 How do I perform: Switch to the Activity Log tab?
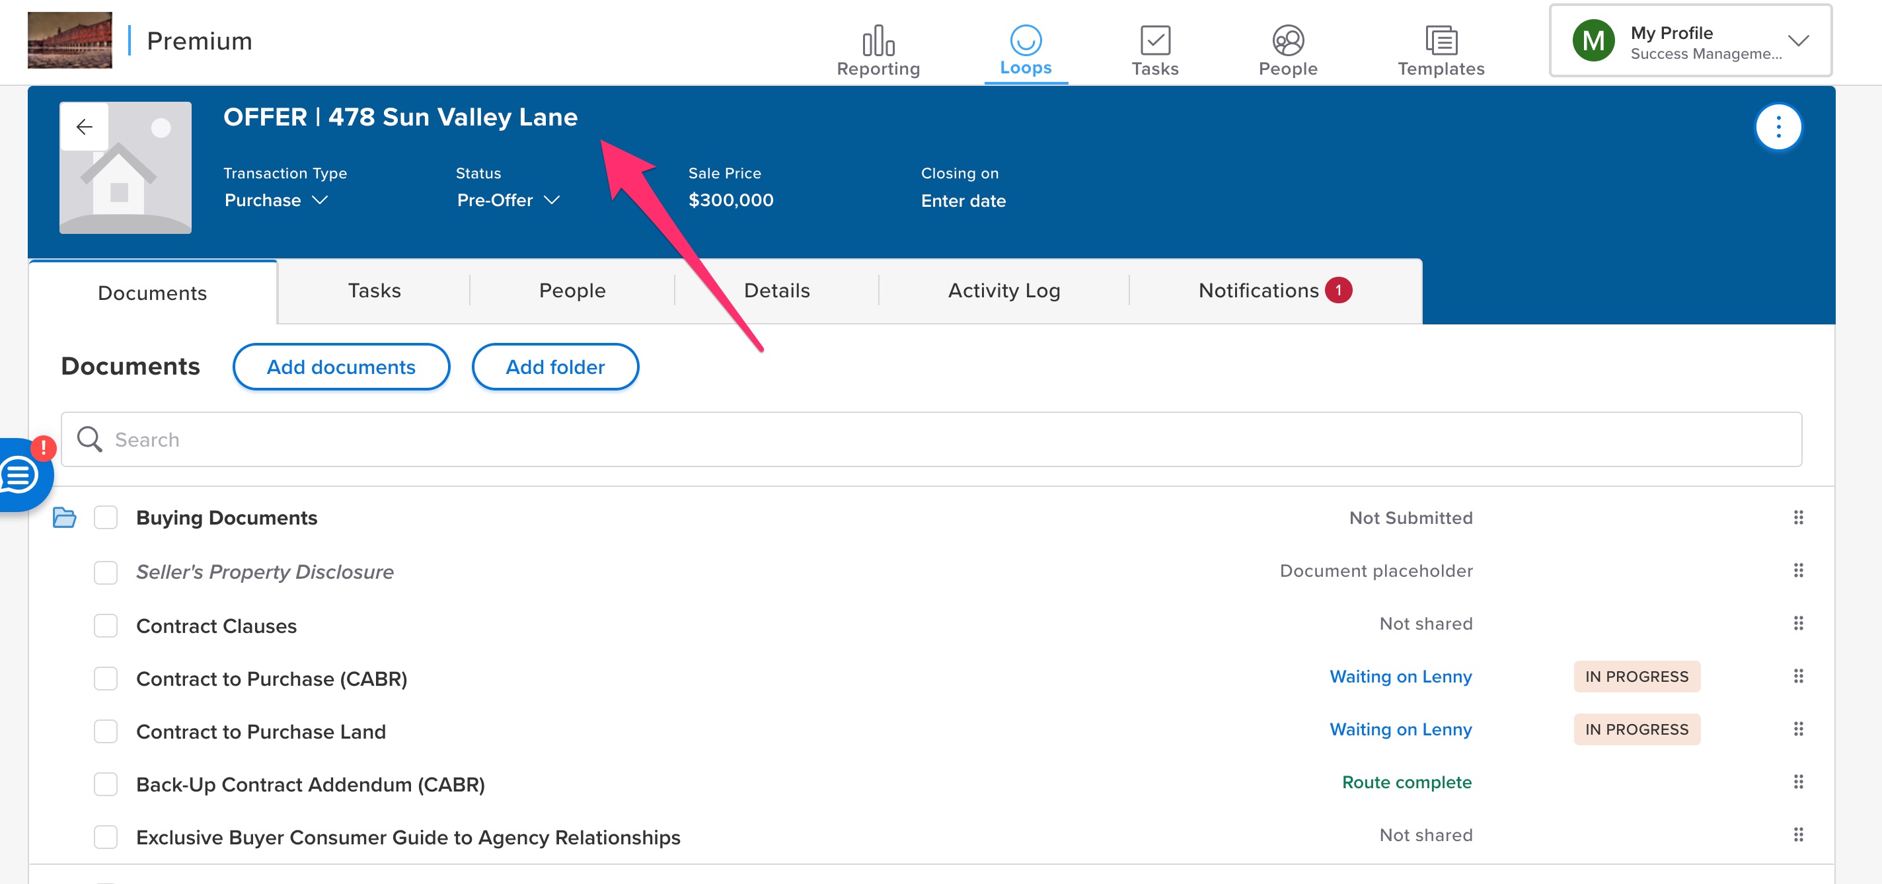[1004, 290]
